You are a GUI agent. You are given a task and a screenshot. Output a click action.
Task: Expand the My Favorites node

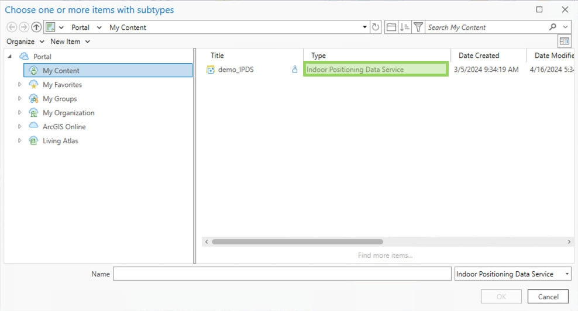click(19, 84)
